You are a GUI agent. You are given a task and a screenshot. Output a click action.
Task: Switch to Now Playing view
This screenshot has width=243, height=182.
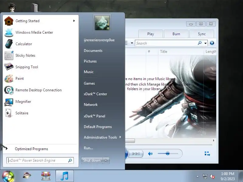click(207, 153)
